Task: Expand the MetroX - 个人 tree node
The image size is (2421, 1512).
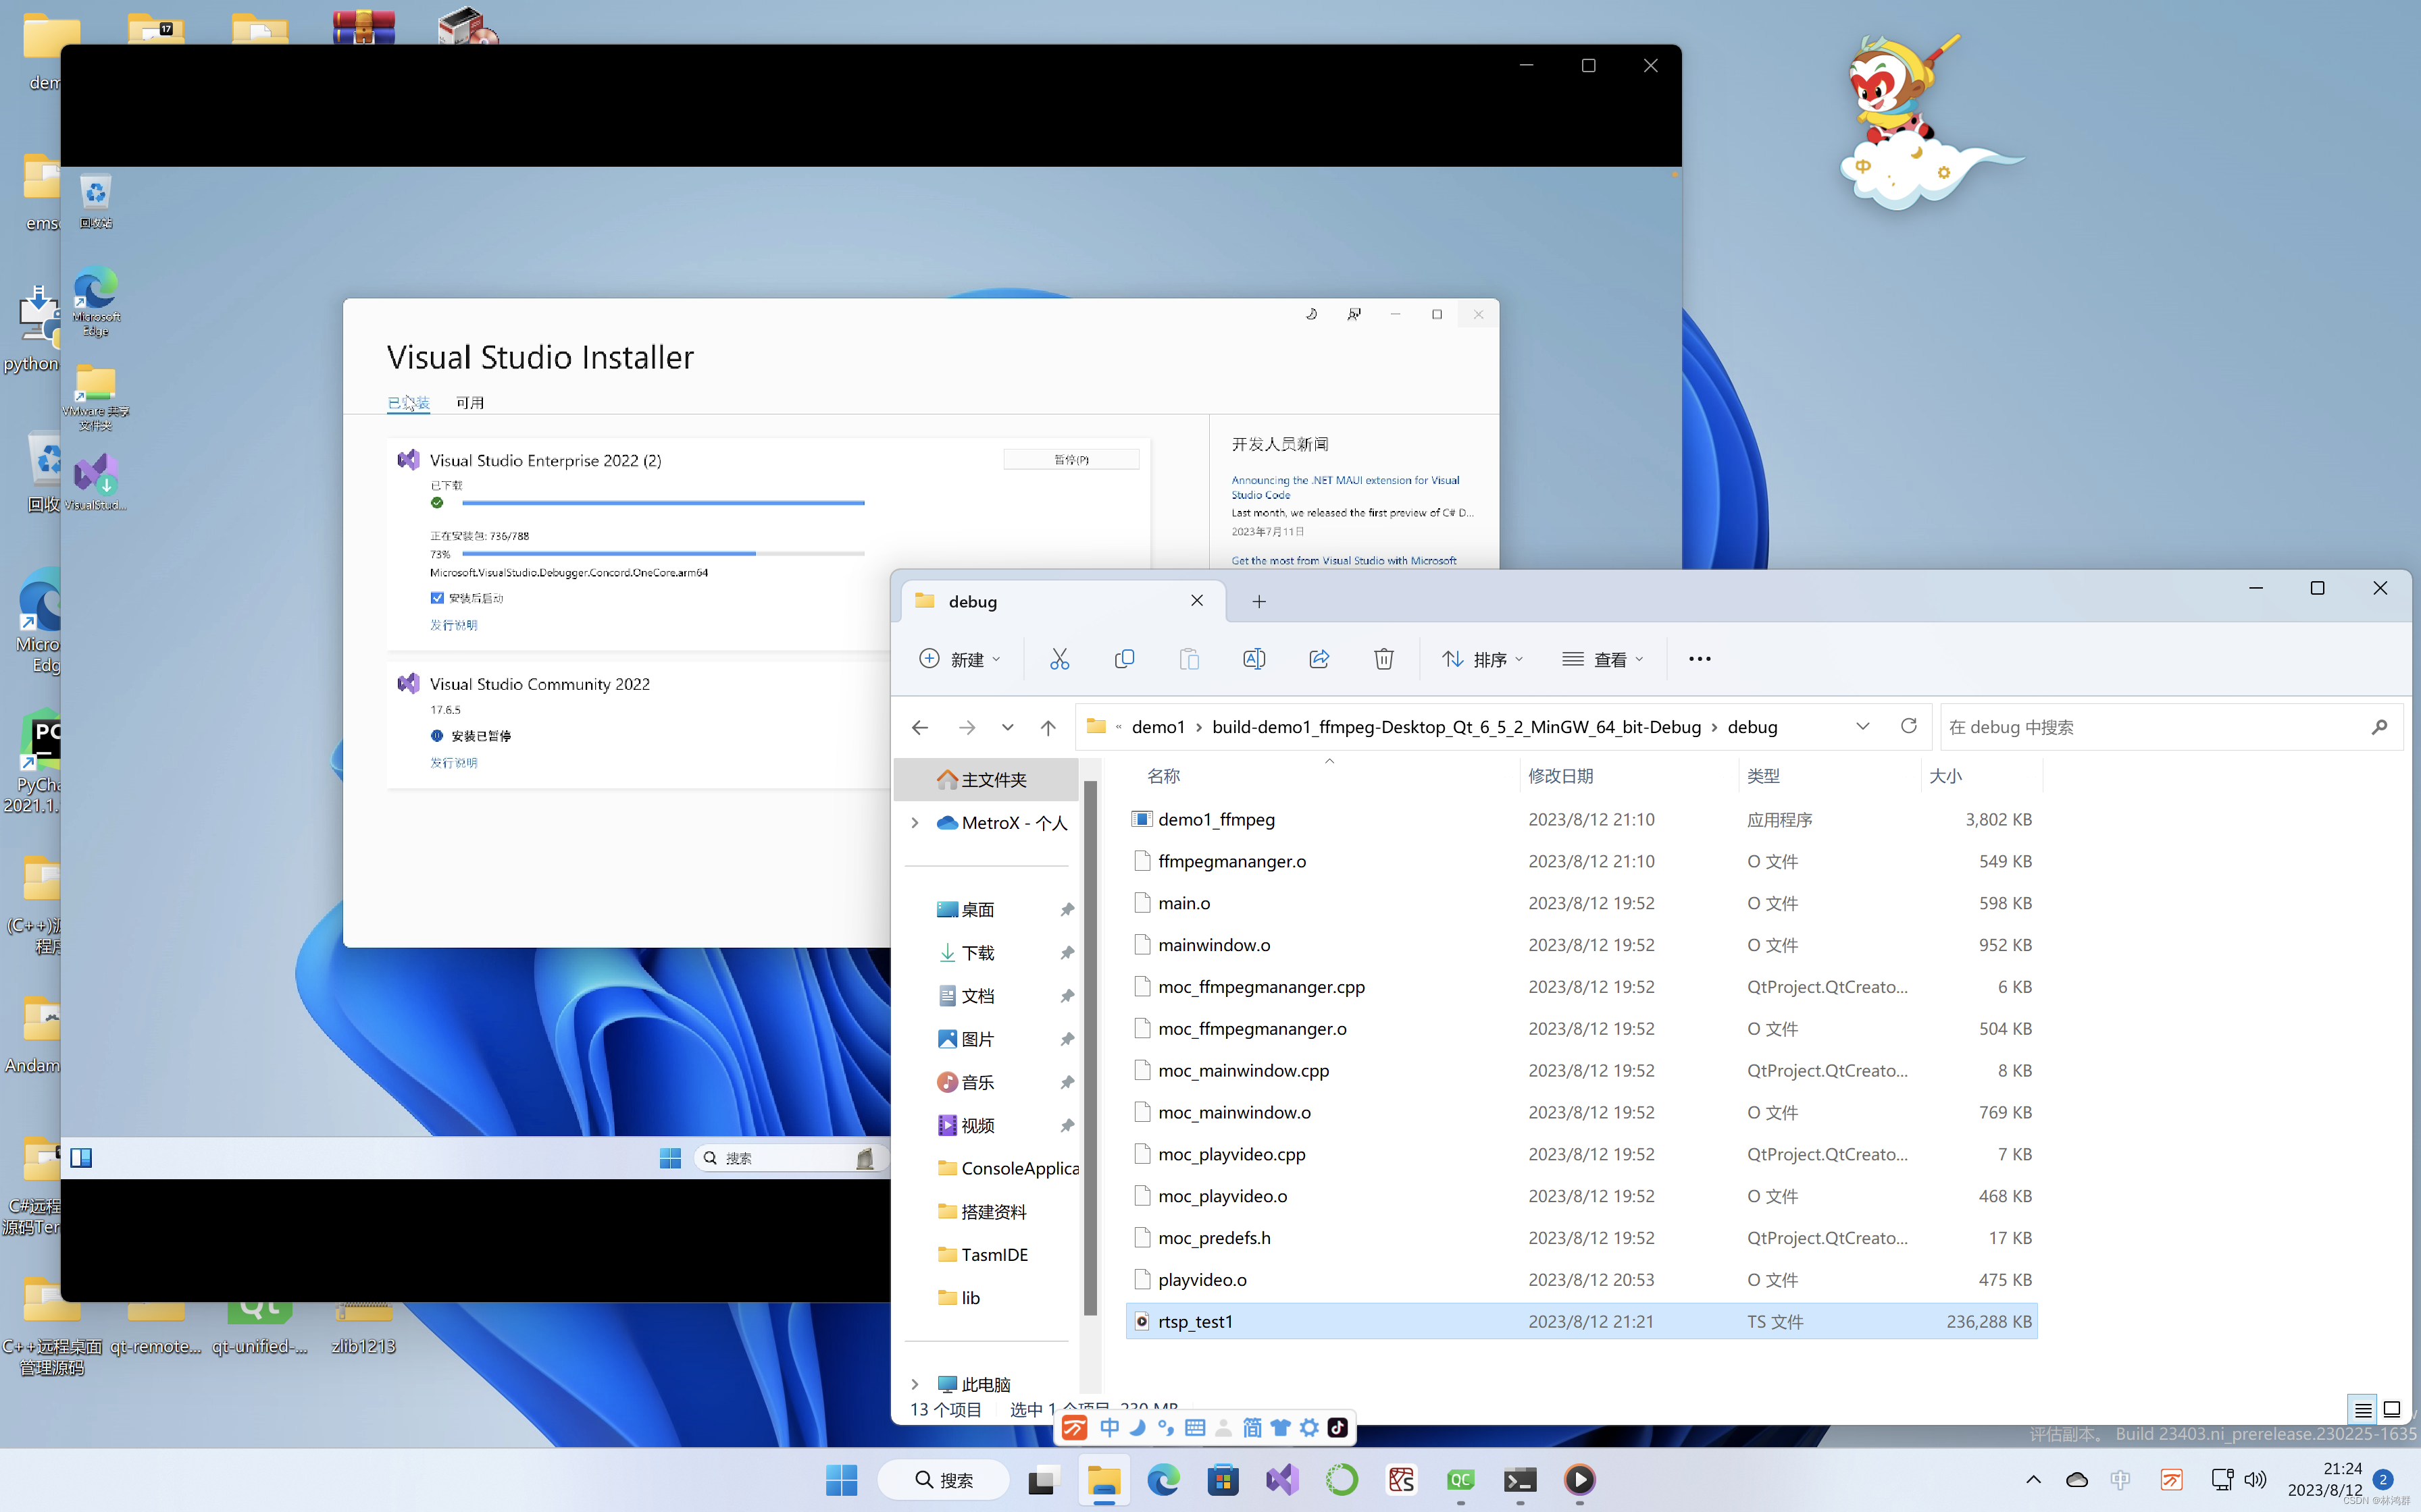Action: tap(915, 822)
